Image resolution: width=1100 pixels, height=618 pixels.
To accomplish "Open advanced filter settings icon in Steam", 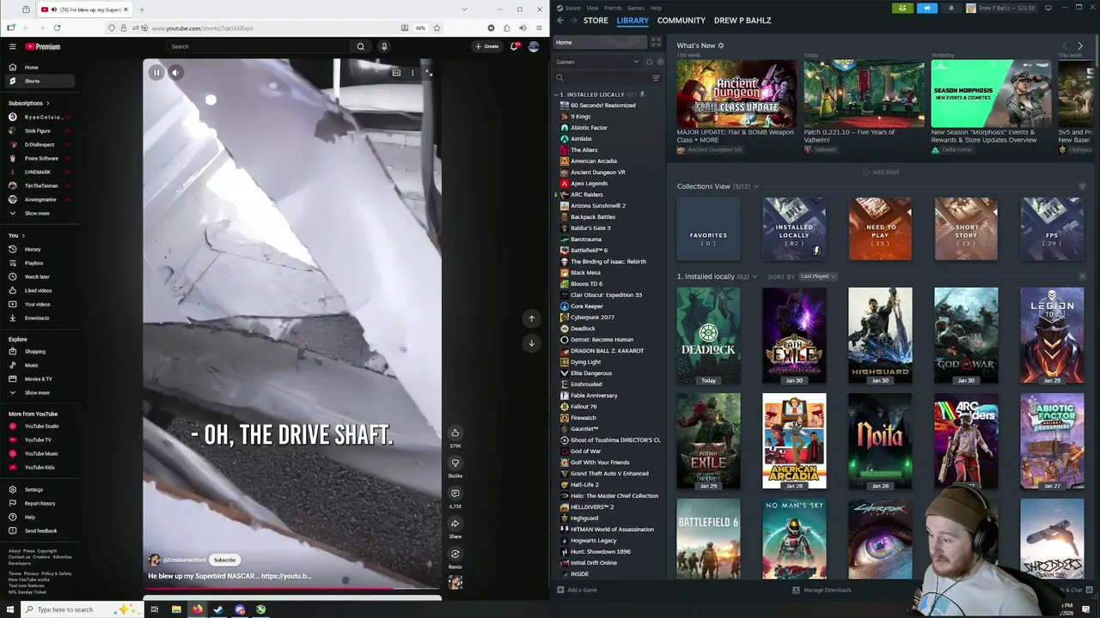I will pos(656,78).
